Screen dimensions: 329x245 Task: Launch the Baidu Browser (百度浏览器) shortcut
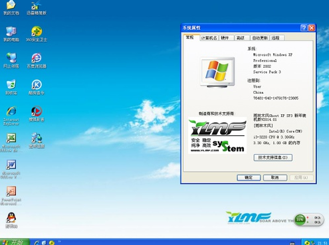pyautogui.click(x=37, y=60)
